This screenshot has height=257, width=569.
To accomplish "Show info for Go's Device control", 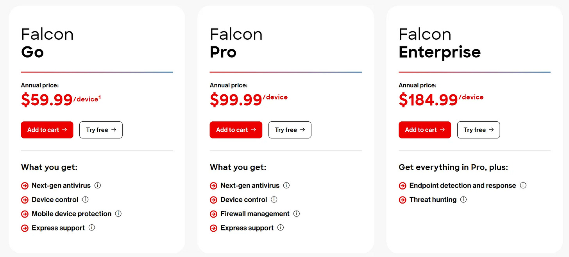I will [x=85, y=199].
